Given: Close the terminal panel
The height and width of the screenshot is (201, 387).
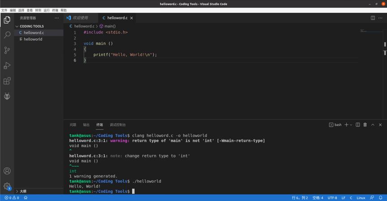Looking at the screenshot, I should (x=380, y=125).
